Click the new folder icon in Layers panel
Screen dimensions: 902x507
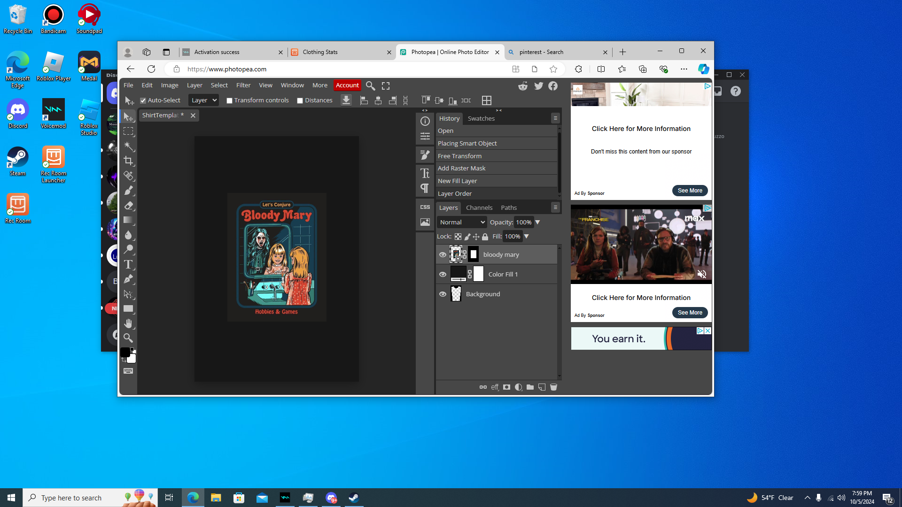pos(530,387)
